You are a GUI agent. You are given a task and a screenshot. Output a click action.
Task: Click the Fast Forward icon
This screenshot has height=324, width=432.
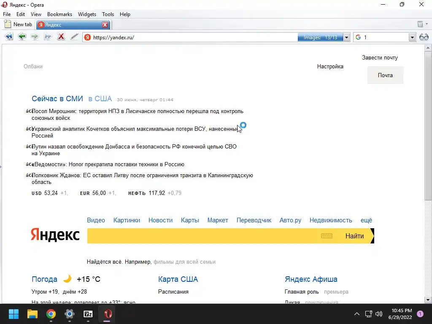48,37
